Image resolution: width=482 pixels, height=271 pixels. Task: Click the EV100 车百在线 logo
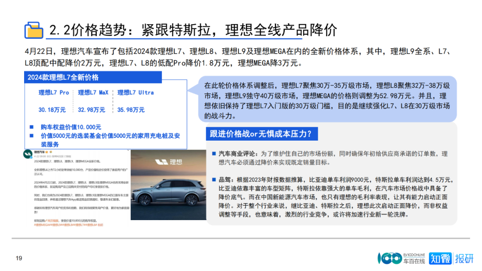click(x=401, y=258)
